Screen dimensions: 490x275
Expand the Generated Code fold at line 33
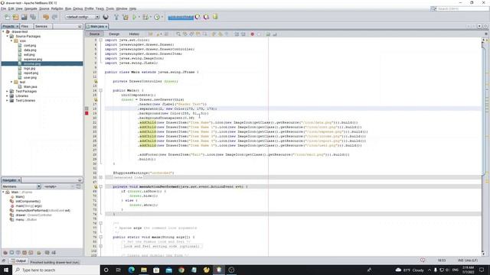(100, 177)
